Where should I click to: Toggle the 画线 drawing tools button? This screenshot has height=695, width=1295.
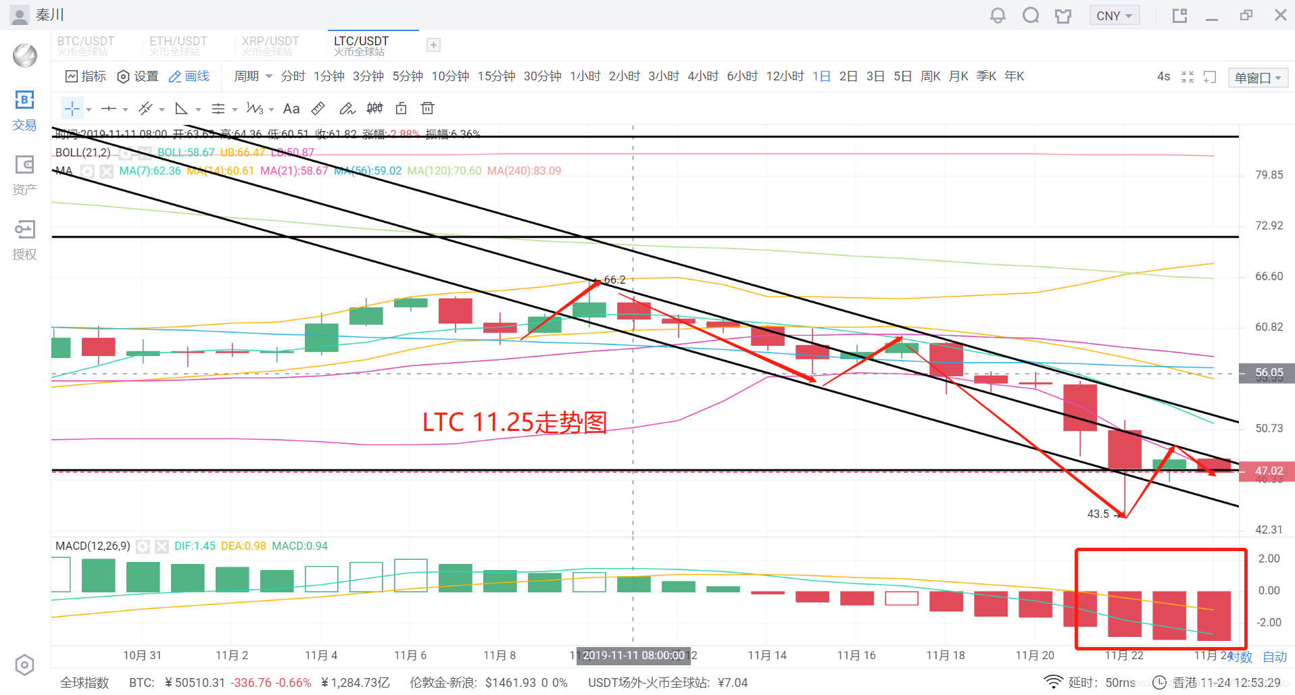(x=189, y=76)
